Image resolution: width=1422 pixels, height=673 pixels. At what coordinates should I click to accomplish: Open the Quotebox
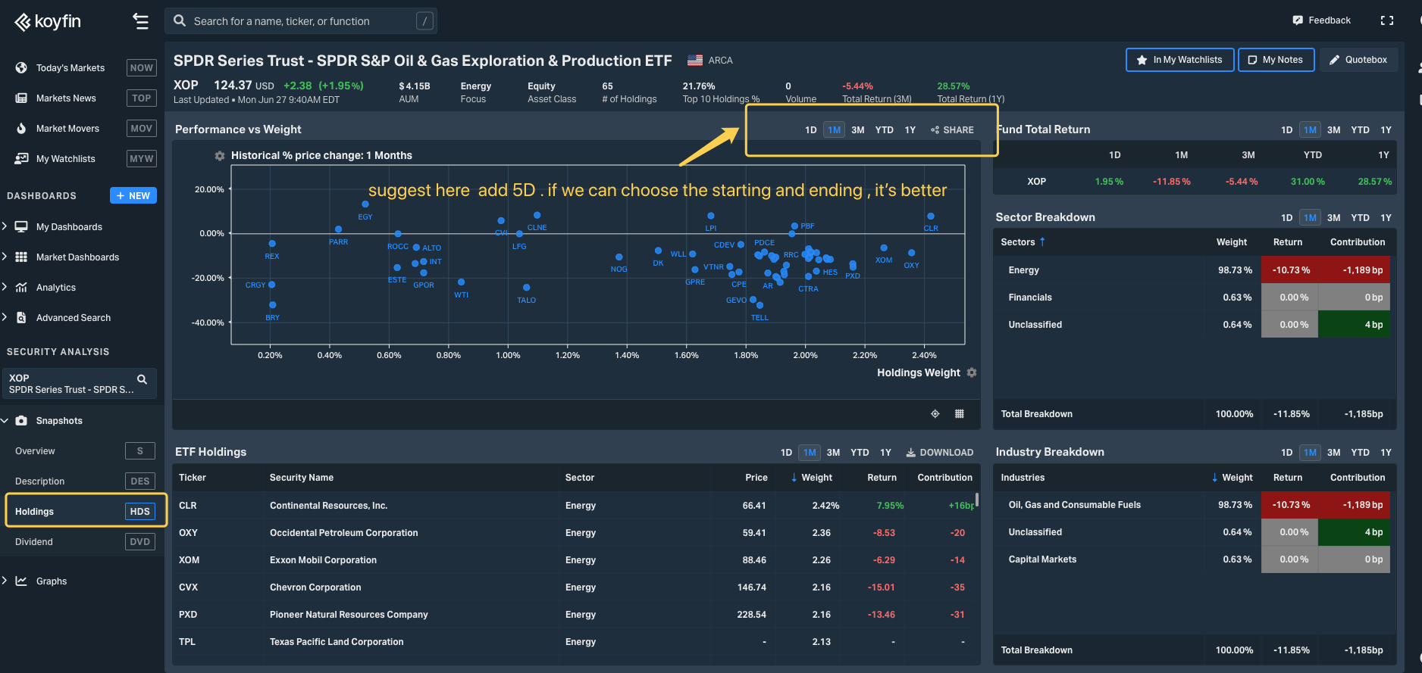1358,60
